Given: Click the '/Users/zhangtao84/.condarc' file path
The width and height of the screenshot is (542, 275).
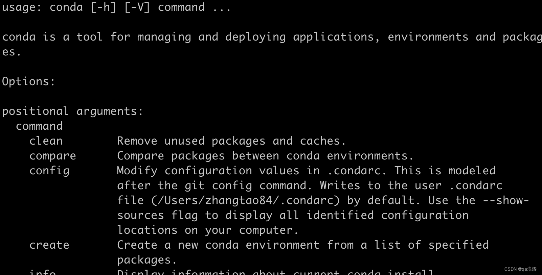Looking at the screenshot, I should click(245, 201).
